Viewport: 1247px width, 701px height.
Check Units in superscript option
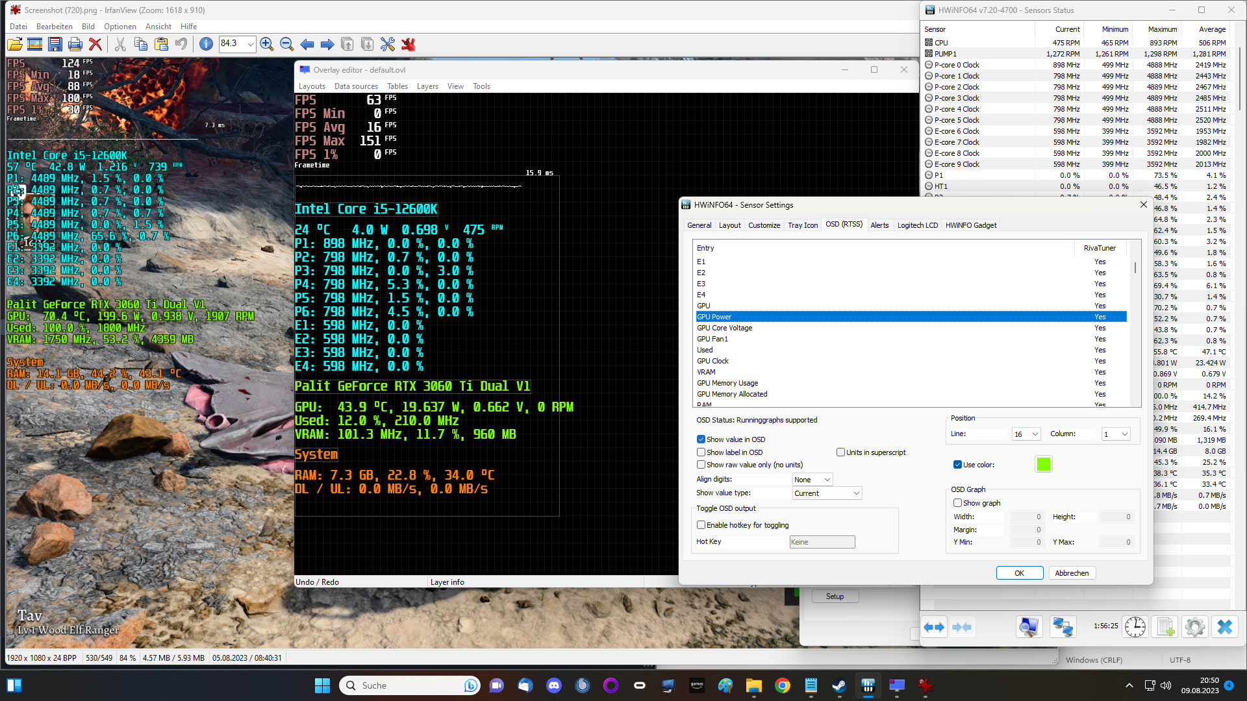(841, 452)
